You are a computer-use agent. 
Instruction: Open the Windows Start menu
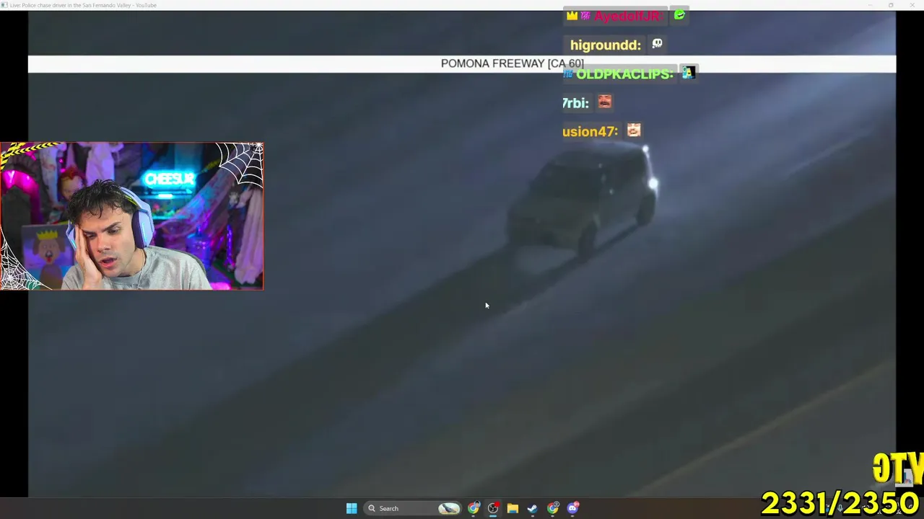pyautogui.click(x=352, y=508)
